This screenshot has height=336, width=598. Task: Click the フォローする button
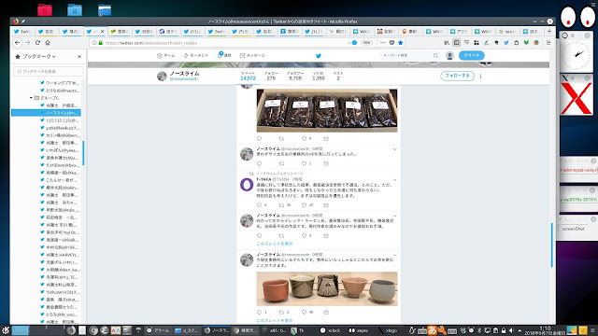[457, 76]
